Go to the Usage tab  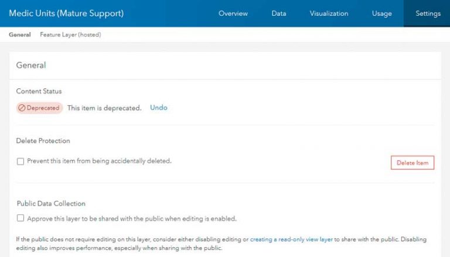(381, 13)
